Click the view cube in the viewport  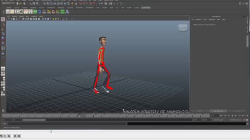click(x=183, y=28)
